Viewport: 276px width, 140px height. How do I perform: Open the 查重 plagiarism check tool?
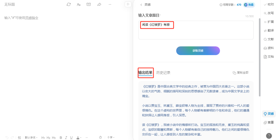click(x=269, y=122)
